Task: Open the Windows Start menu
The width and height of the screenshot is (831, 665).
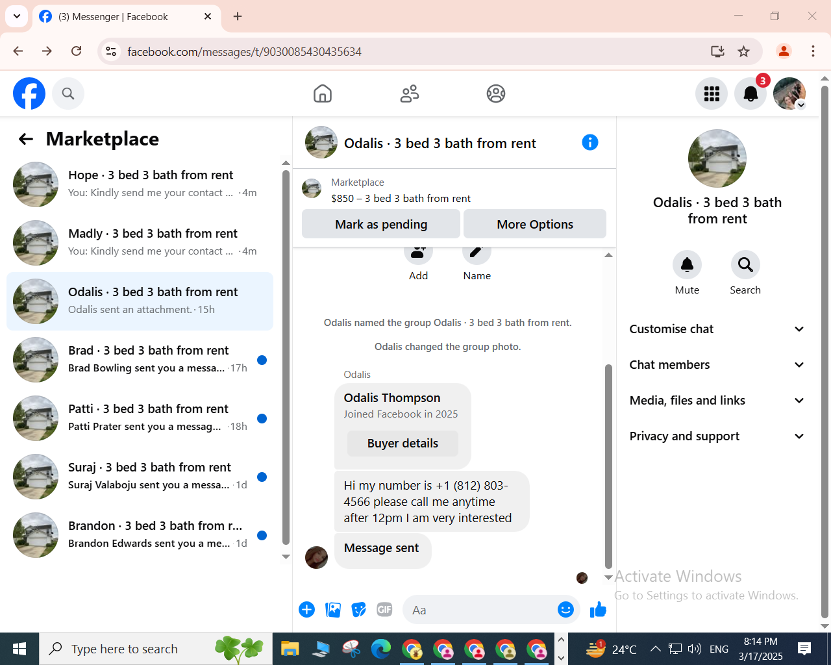Action: (x=19, y=649)
